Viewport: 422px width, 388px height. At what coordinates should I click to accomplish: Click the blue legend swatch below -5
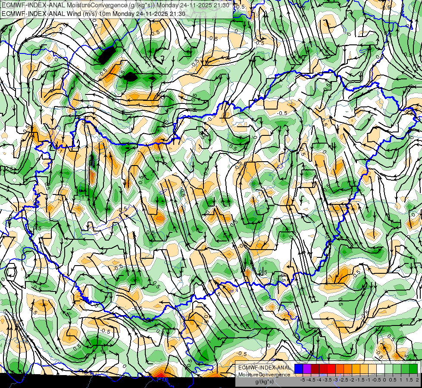coord(299,369)
